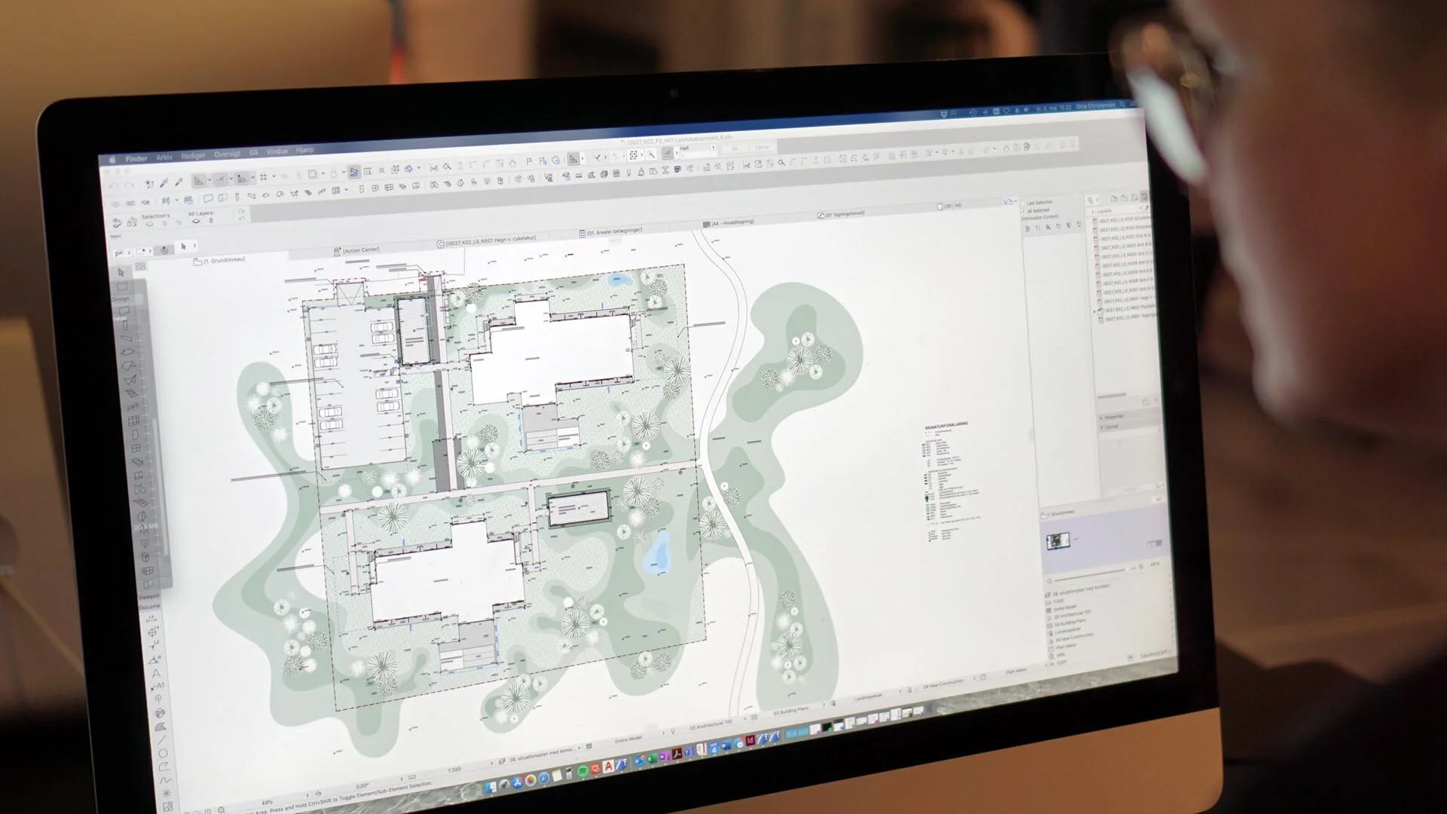Open the Arkiv menu
The image size is (1447, 814).
(164, 158)
